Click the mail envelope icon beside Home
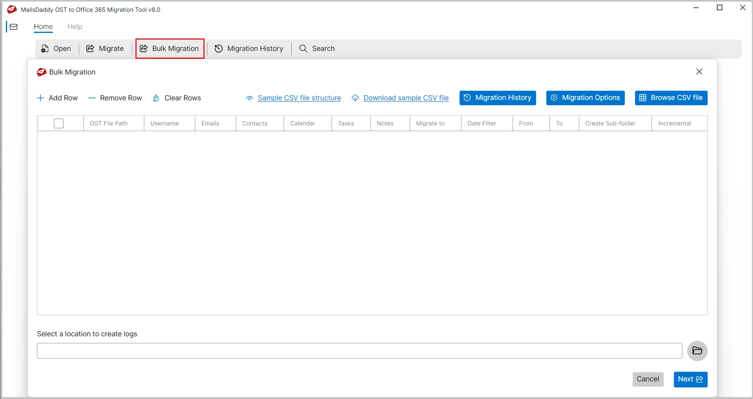The width and height of the screenshot is (753, 399). [14, 27]
